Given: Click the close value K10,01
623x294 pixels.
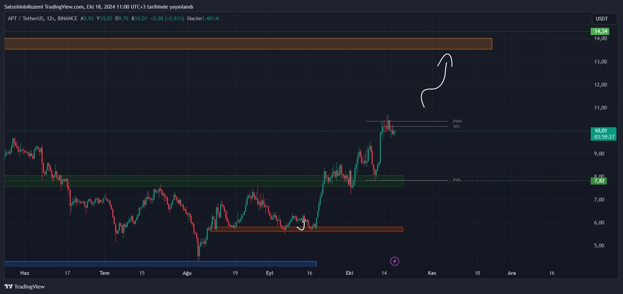Looking at the screenshot, I should click(x=140, y=19).
